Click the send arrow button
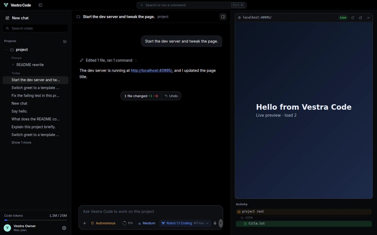The height and width of the screenshot is (235, 377). click(x=221, y=223)
